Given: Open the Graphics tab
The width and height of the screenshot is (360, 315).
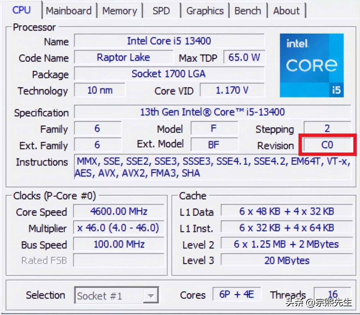Looking at the screenshot, I should tap(205, 11).
